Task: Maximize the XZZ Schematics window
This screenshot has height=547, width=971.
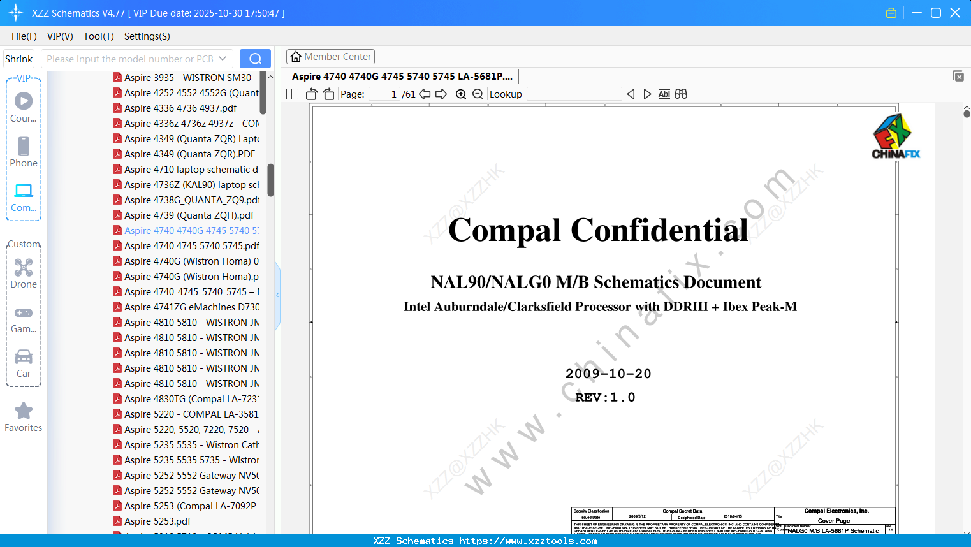Action: (x=936, y=13)
